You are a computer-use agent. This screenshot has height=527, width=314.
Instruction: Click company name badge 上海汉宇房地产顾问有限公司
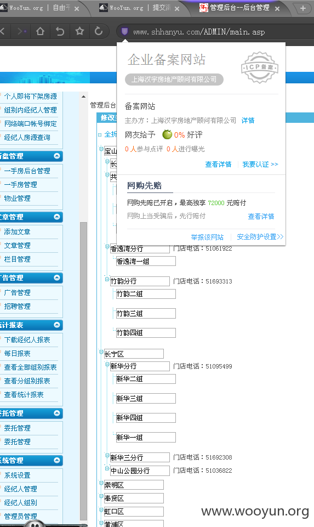(x=174, y=80)
